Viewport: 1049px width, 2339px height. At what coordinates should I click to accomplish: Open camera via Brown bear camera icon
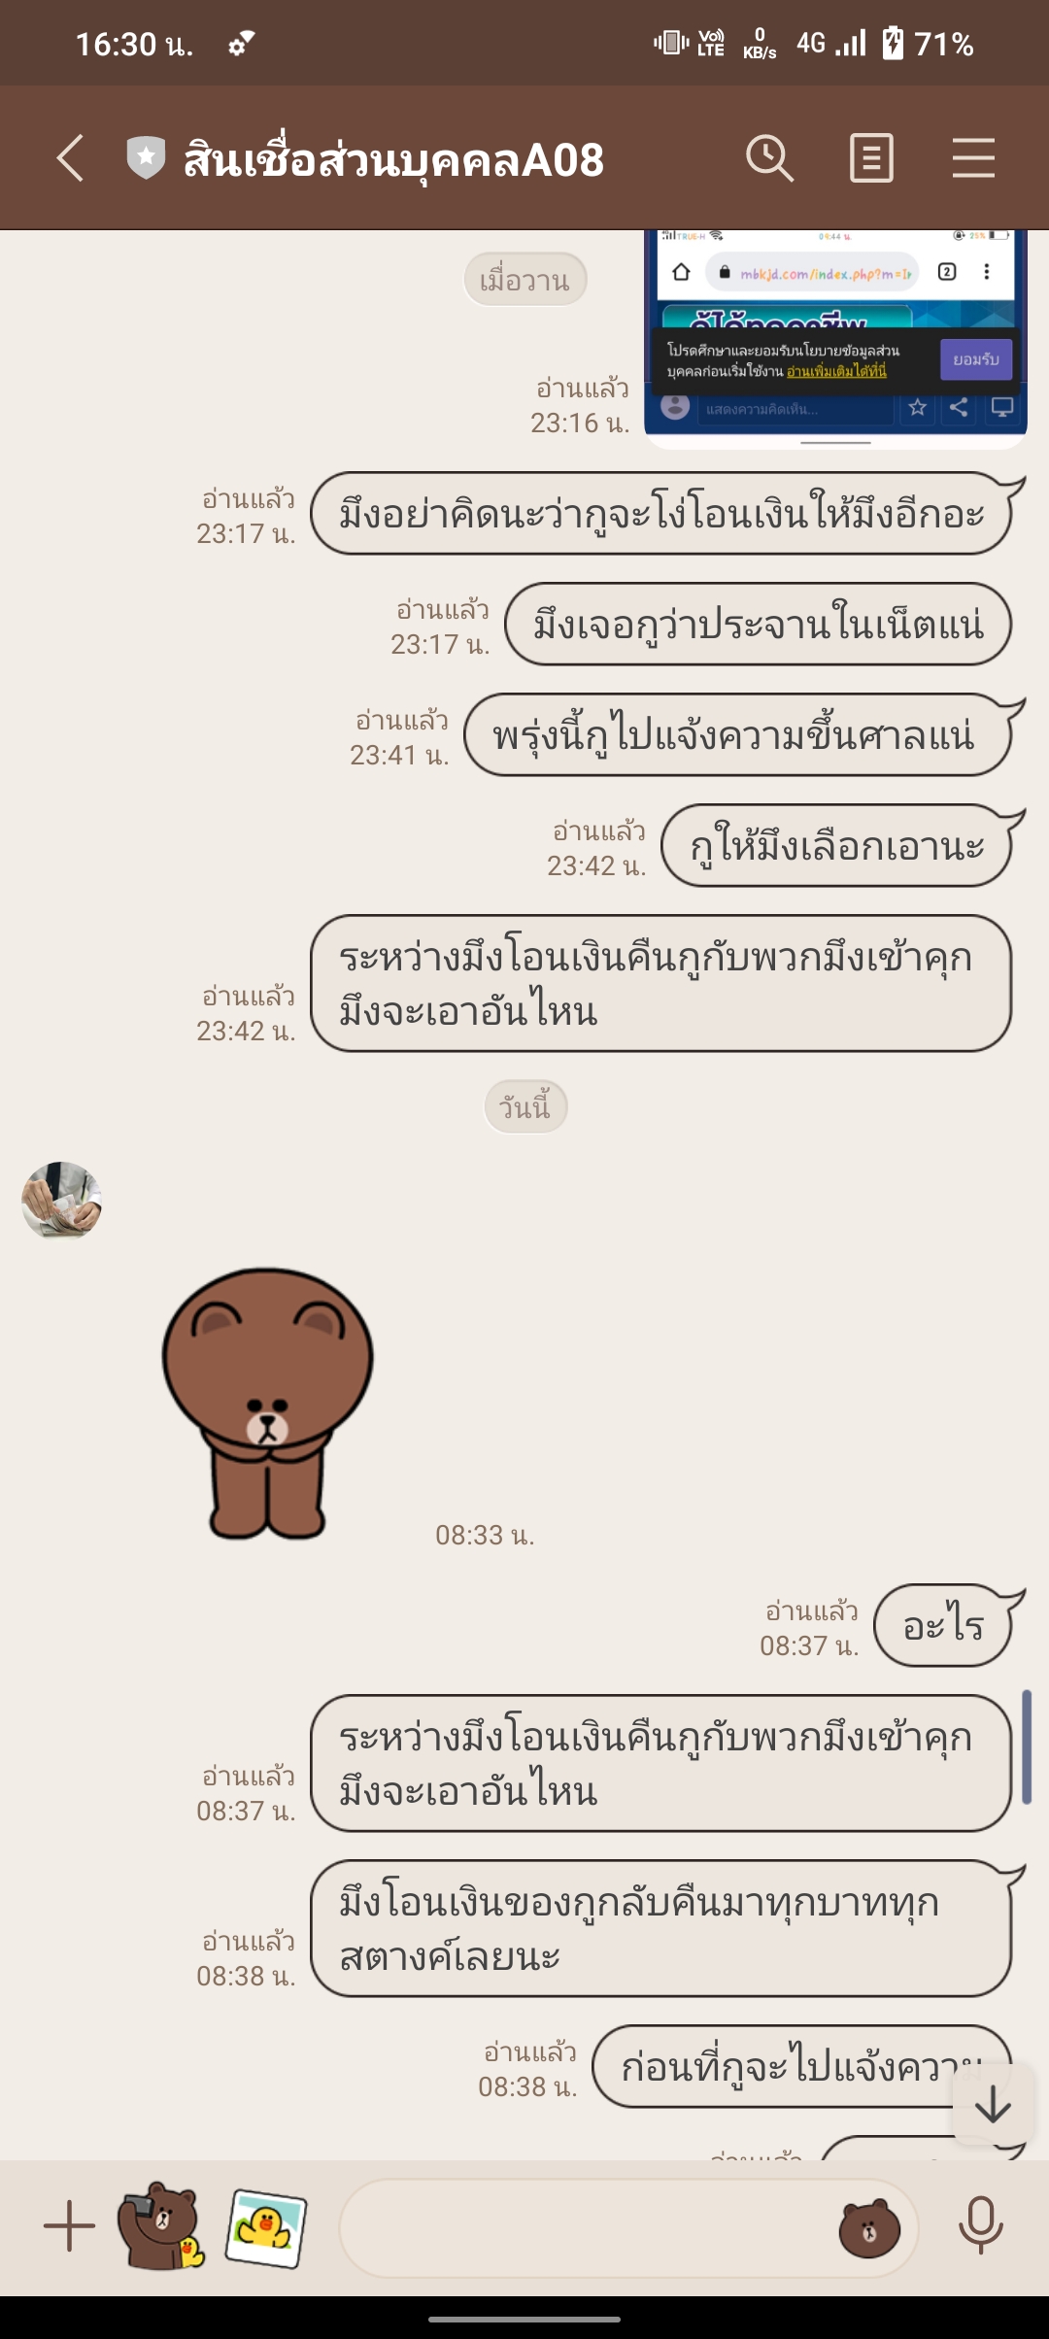(x=160, y=2226)
